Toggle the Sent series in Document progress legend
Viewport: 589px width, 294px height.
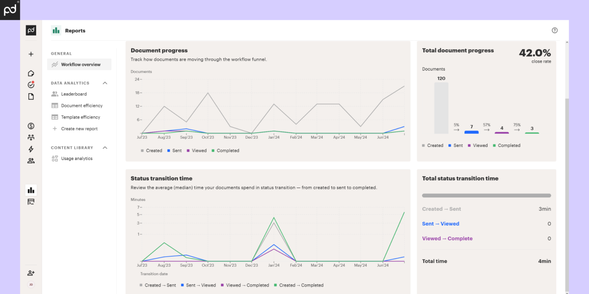pyautogui.click(x=174, y=151)
